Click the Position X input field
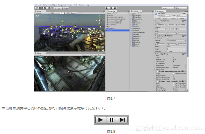This screenshot has height=134, width=205. click(x=161, y=25)
